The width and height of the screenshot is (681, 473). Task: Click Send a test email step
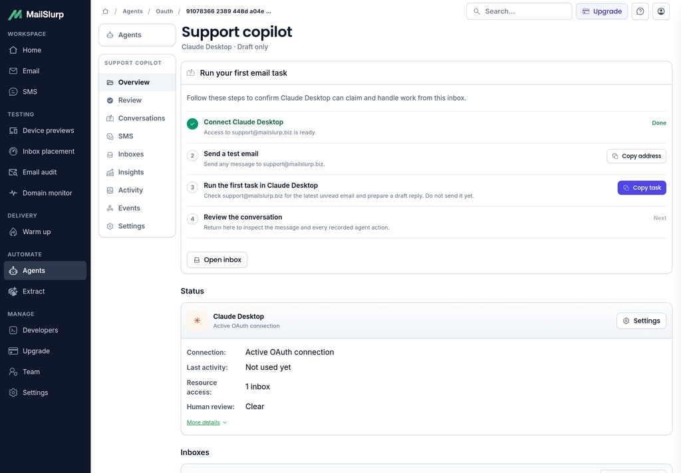(231, 154)
